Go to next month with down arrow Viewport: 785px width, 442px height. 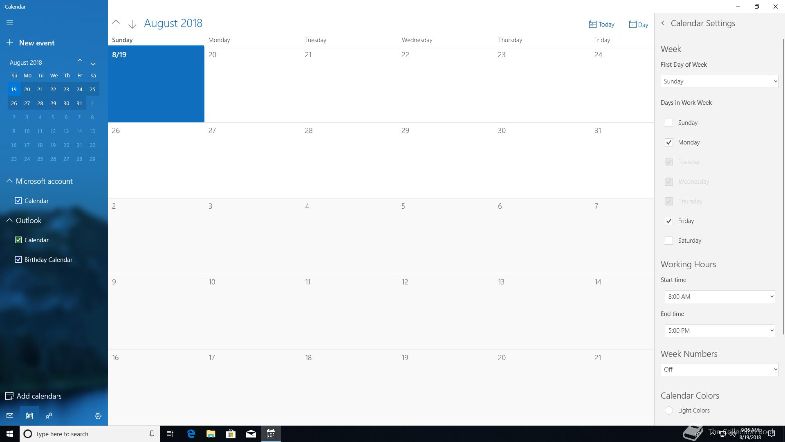[132, 24]
